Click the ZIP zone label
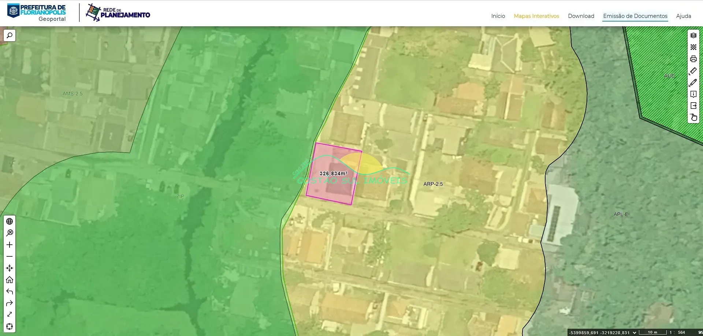The width and height of the screenshot is (703, 336). [180, 196]
